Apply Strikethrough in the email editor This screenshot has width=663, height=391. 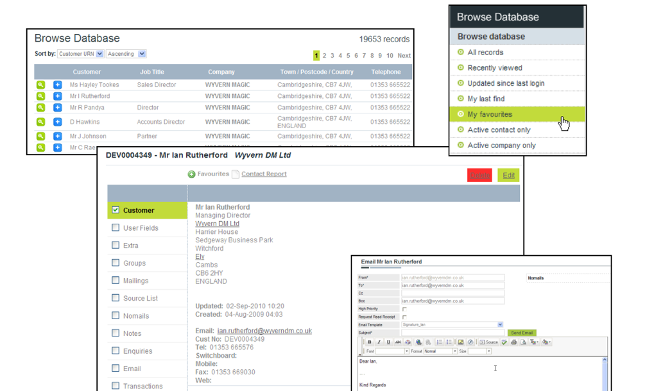[399, 342]
